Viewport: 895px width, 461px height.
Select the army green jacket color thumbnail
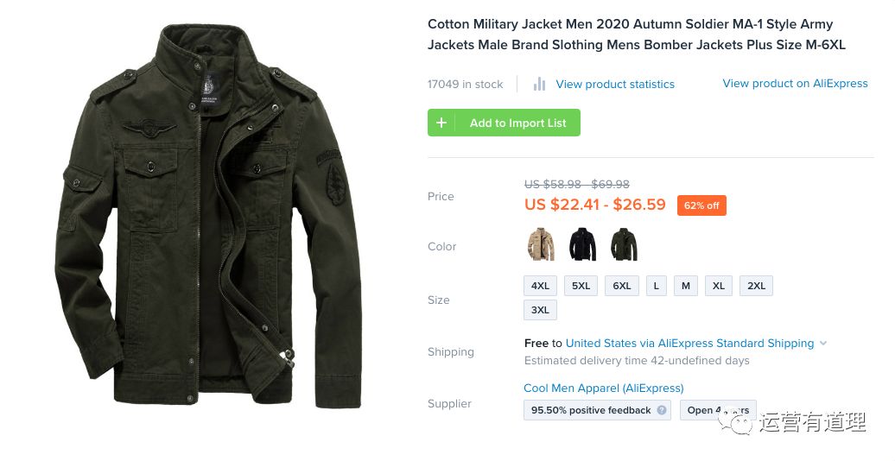[x=624, y=244]
